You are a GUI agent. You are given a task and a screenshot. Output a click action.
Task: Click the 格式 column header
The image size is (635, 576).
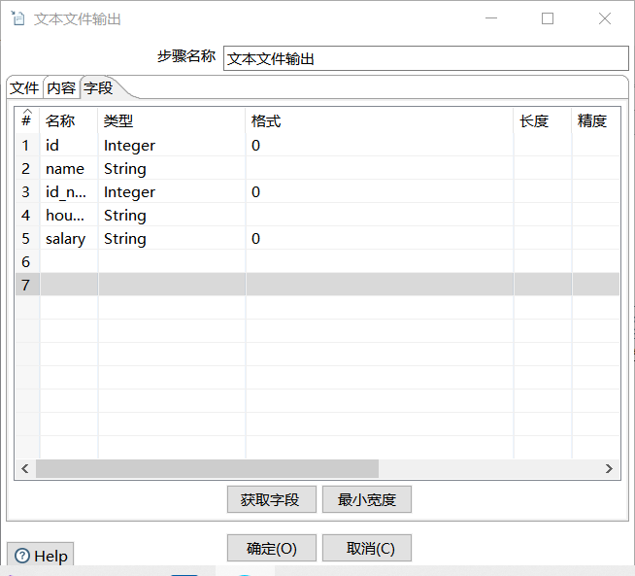click(x=380, y=120)
